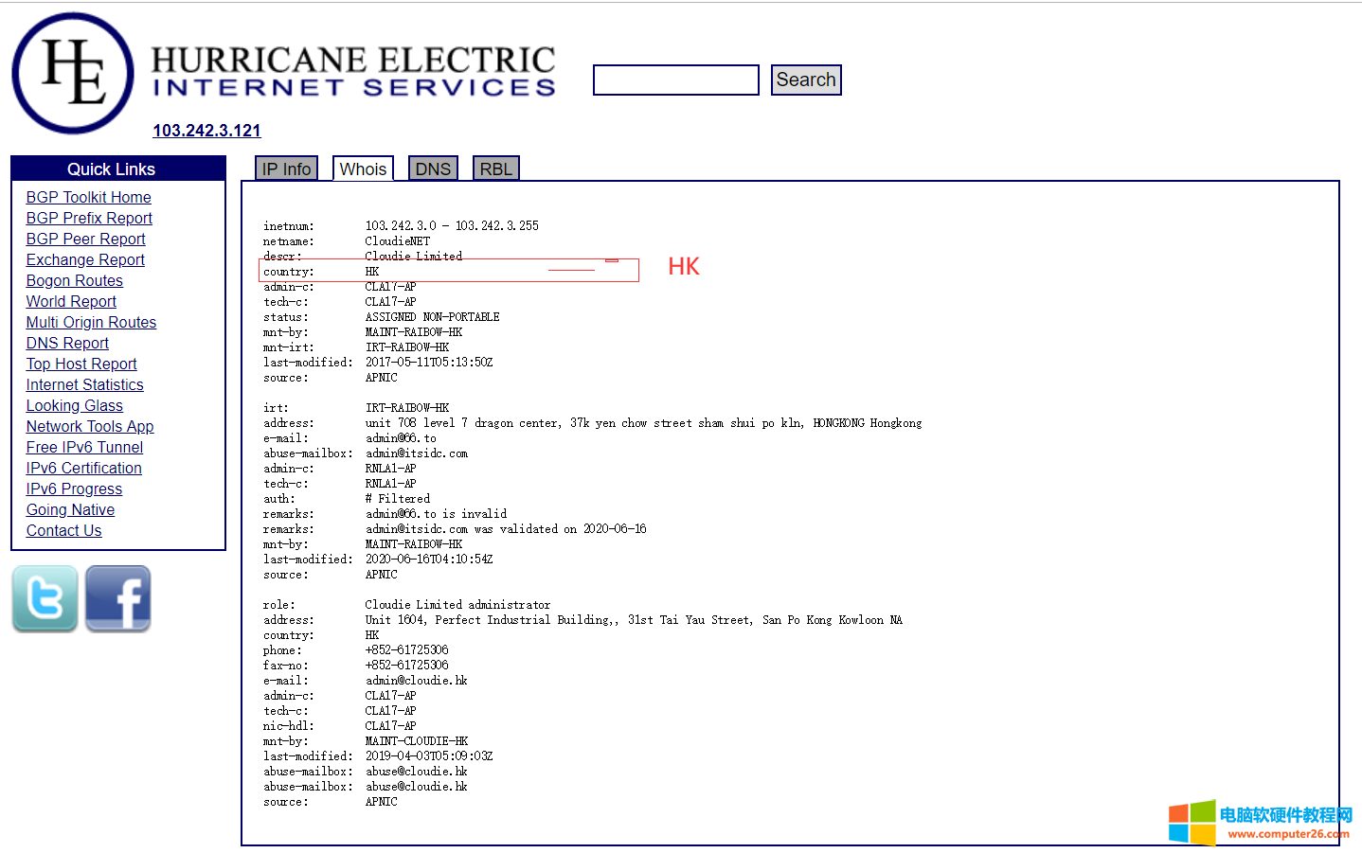Open DNS Report link
The width and height of the screenshot is (1362, 853).
pos(67,343)
